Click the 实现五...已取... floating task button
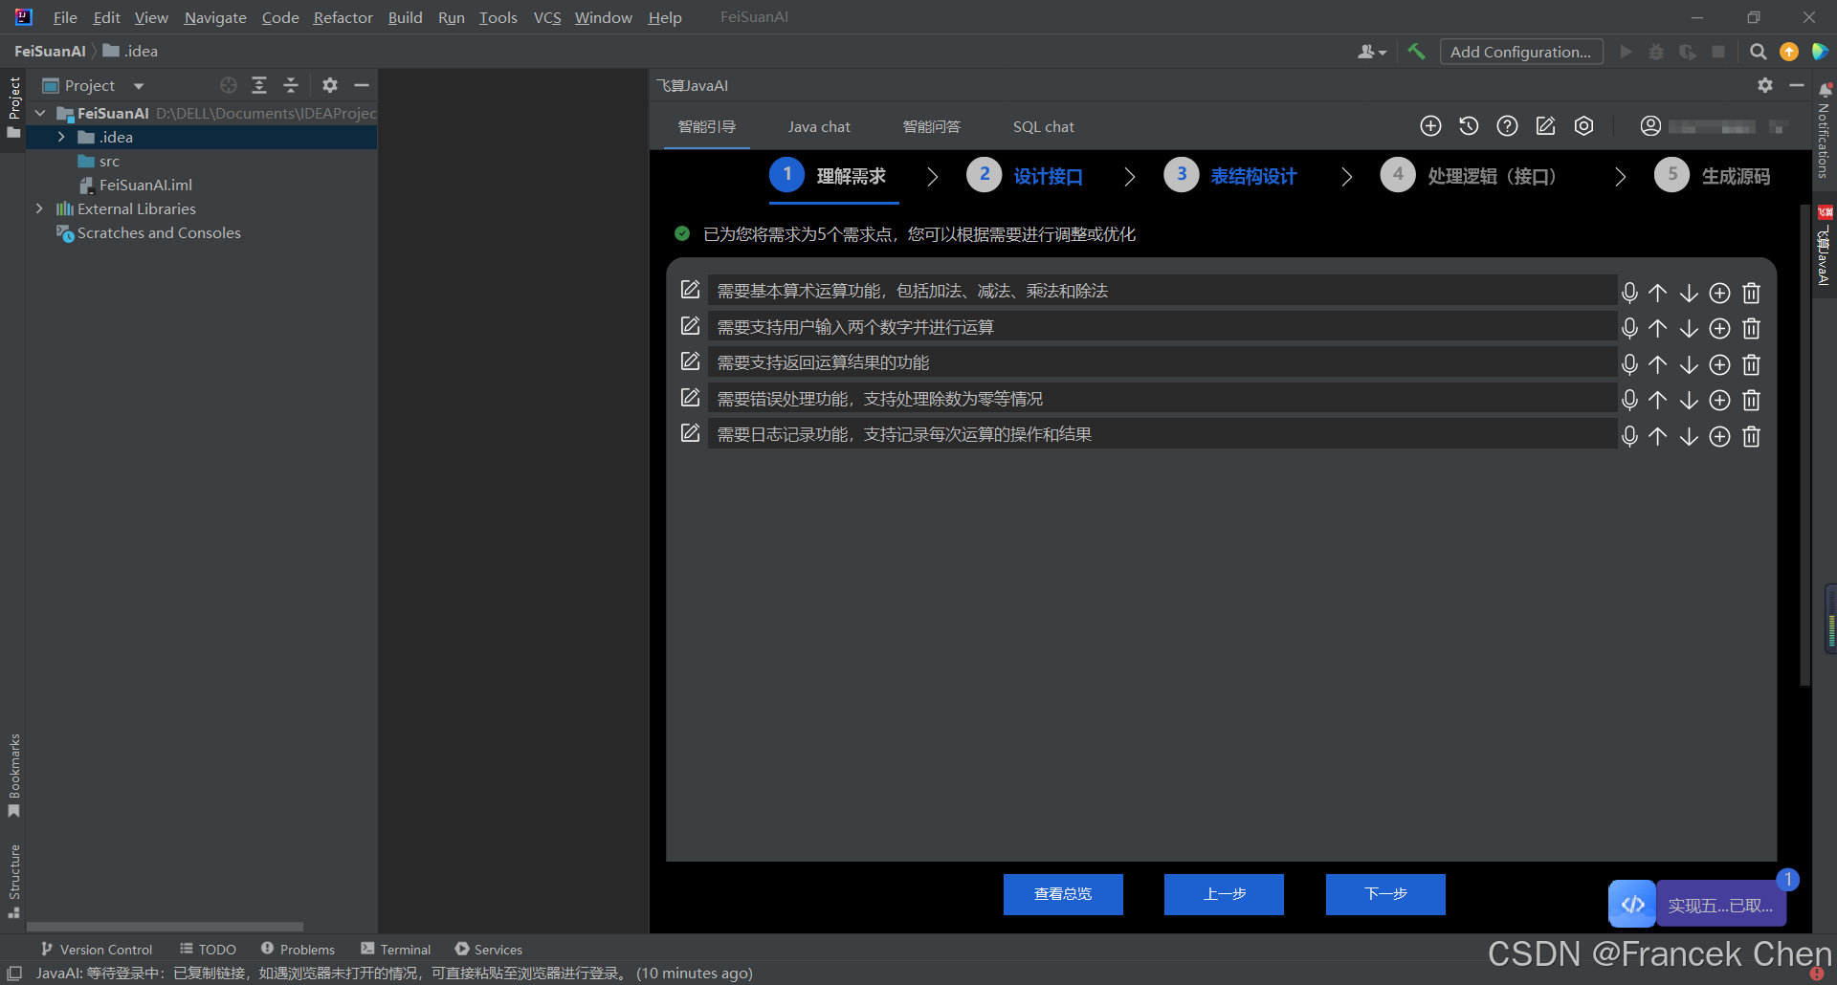This screenshot has width=1837, height=985. point(1720,905)
